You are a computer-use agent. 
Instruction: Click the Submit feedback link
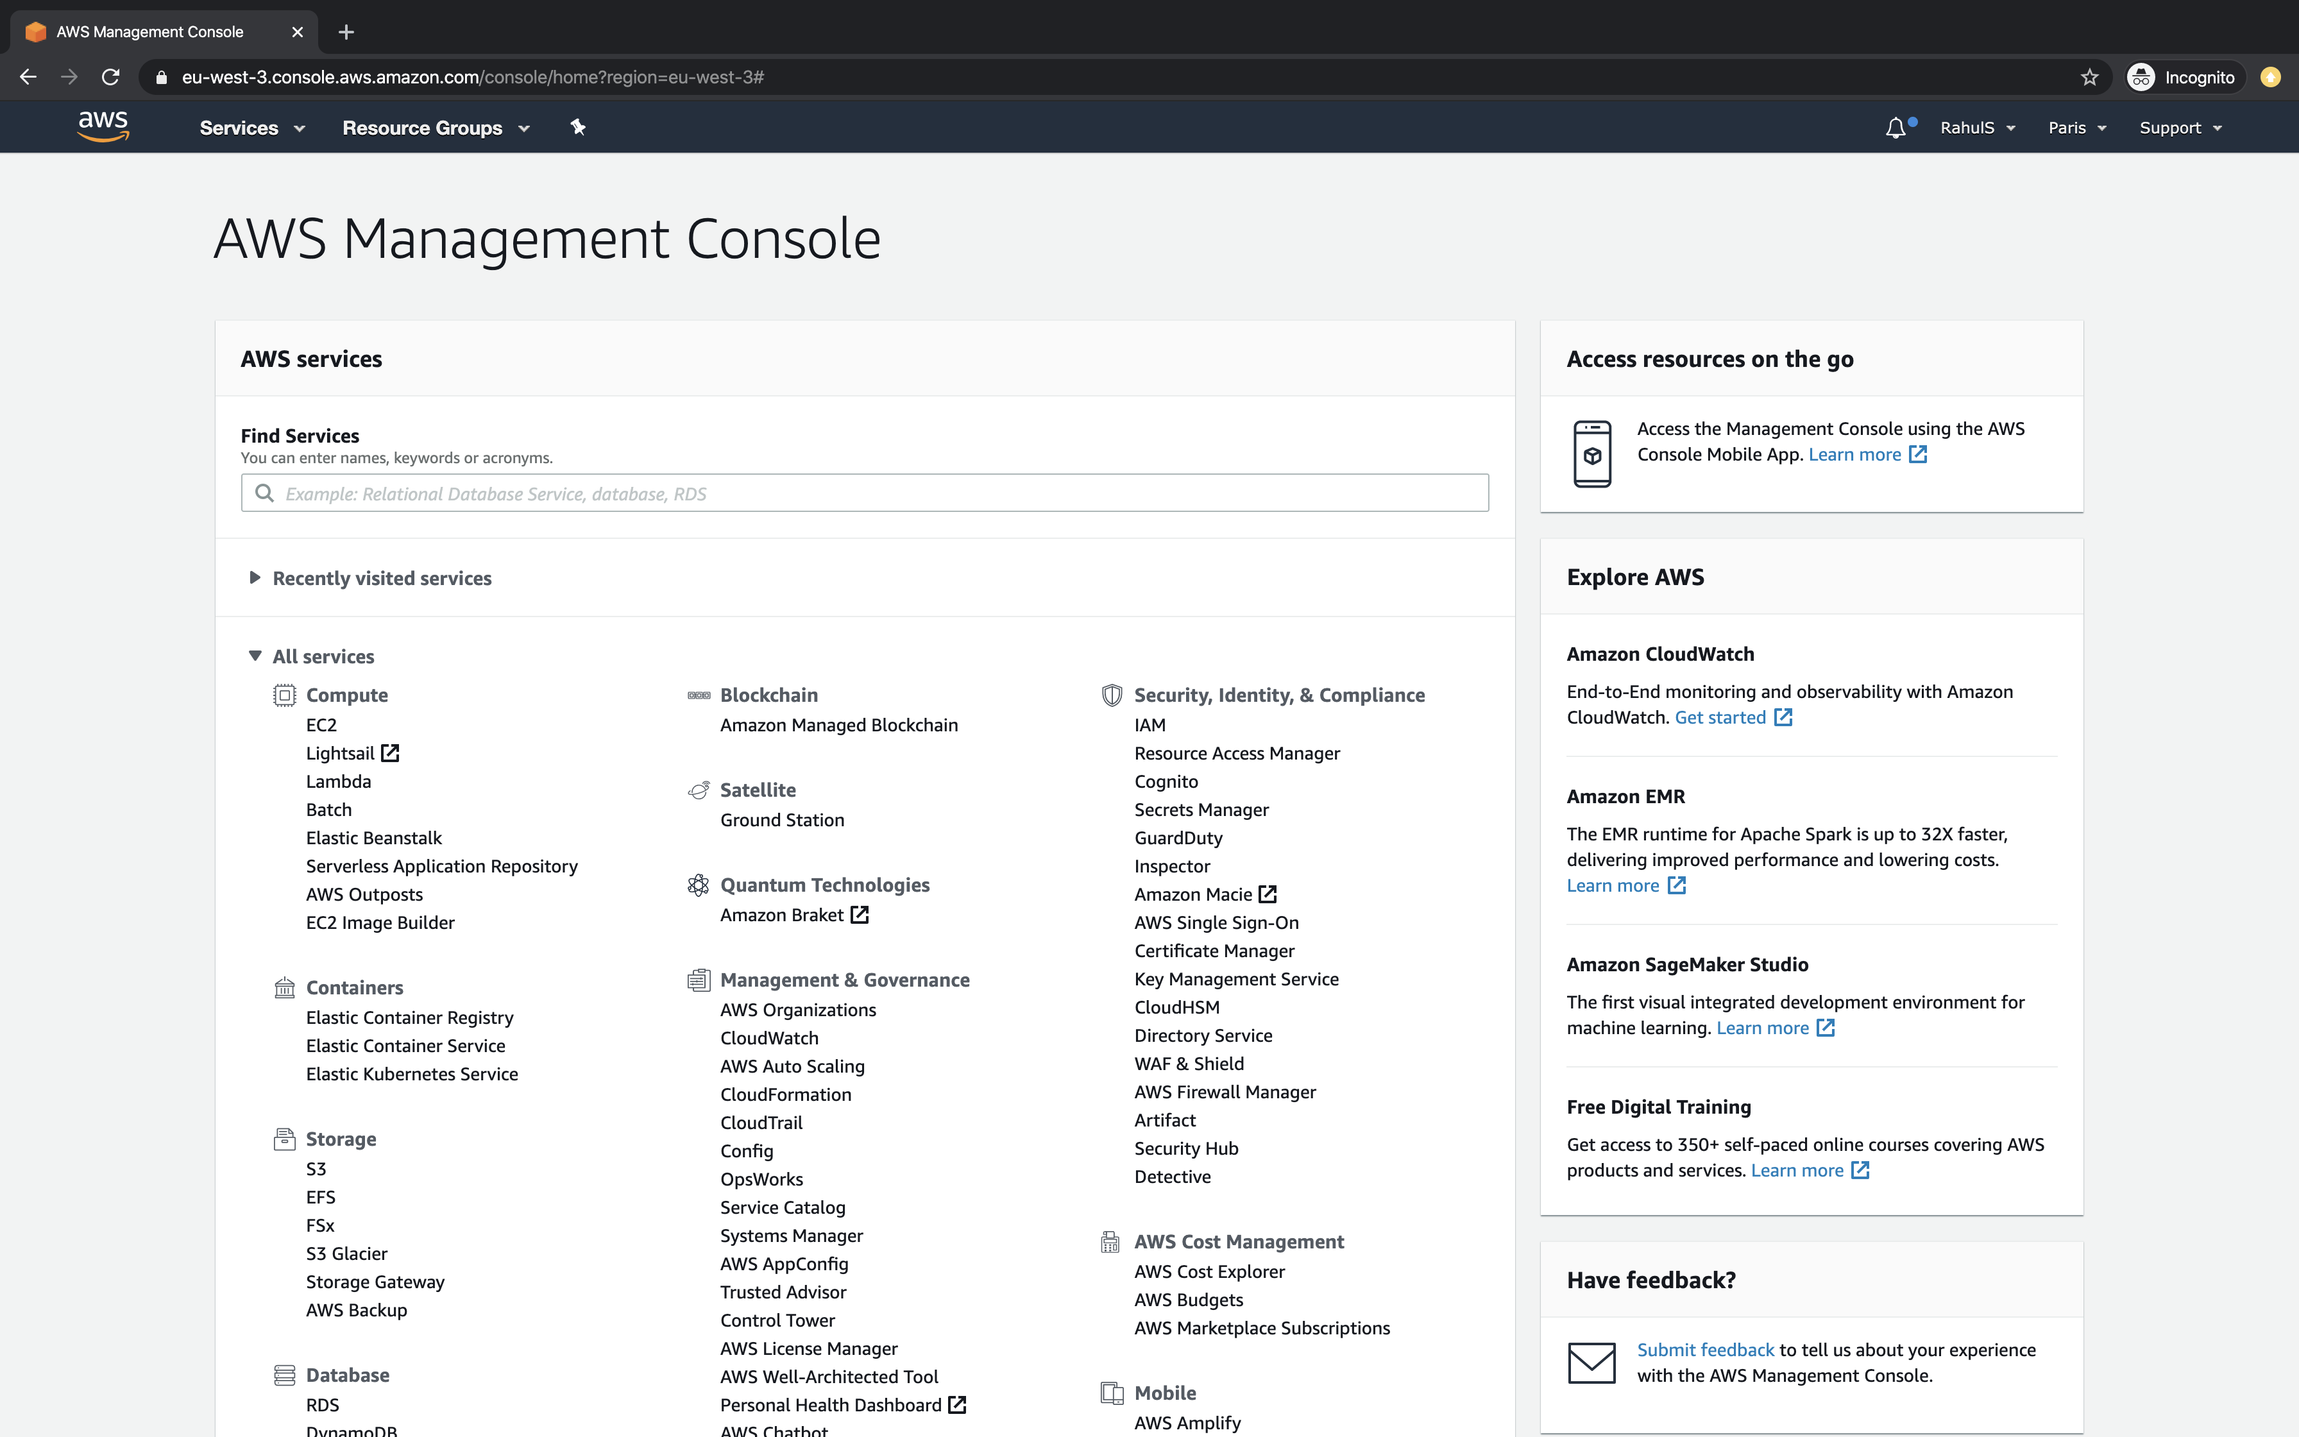[1704, 1348]
